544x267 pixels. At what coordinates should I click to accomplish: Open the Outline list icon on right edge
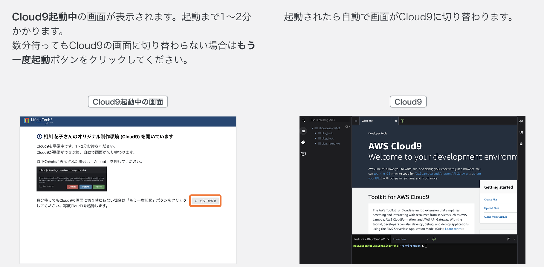pyautogui.click(x=521, y=133)
